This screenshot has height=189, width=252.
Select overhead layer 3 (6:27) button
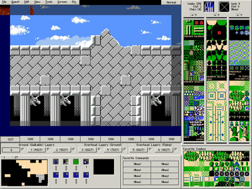[x=88, y=150]
